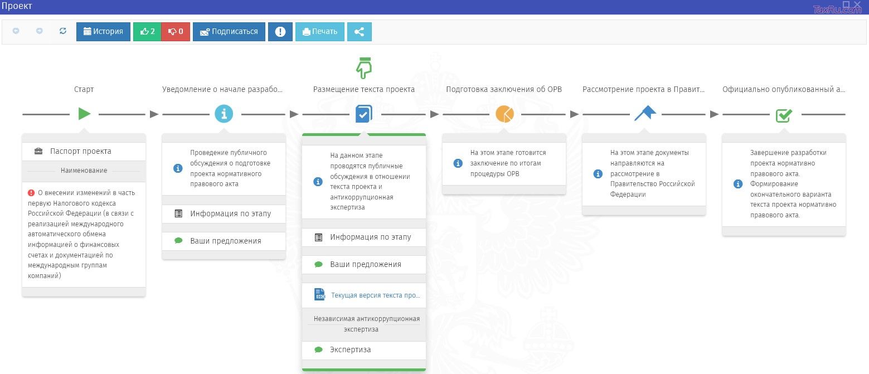
Task: Toggle like with the thumbs up counter
Action: point(147,32)
